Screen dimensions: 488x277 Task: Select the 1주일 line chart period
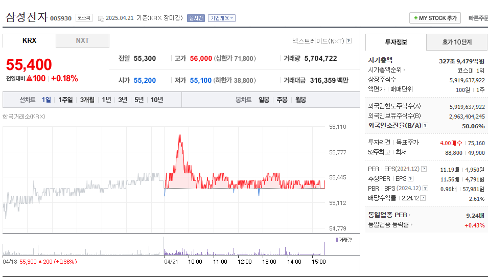65,100
